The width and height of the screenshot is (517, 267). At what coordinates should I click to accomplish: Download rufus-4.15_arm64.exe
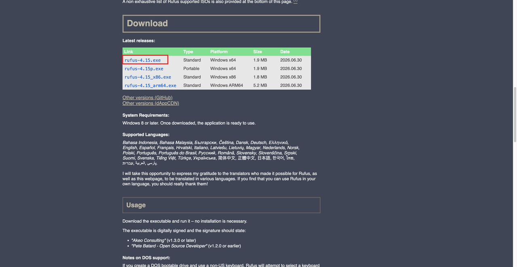150,86
